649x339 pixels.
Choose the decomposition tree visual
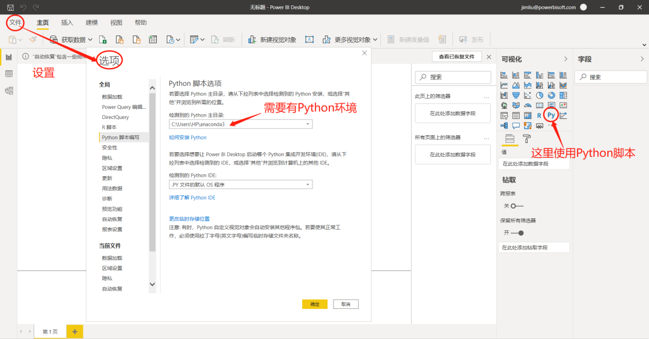click(x=504, y=126)
